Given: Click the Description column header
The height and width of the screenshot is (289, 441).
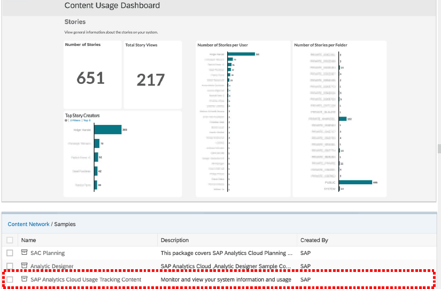Looking at the screenshot, I should tap(175, 240).
